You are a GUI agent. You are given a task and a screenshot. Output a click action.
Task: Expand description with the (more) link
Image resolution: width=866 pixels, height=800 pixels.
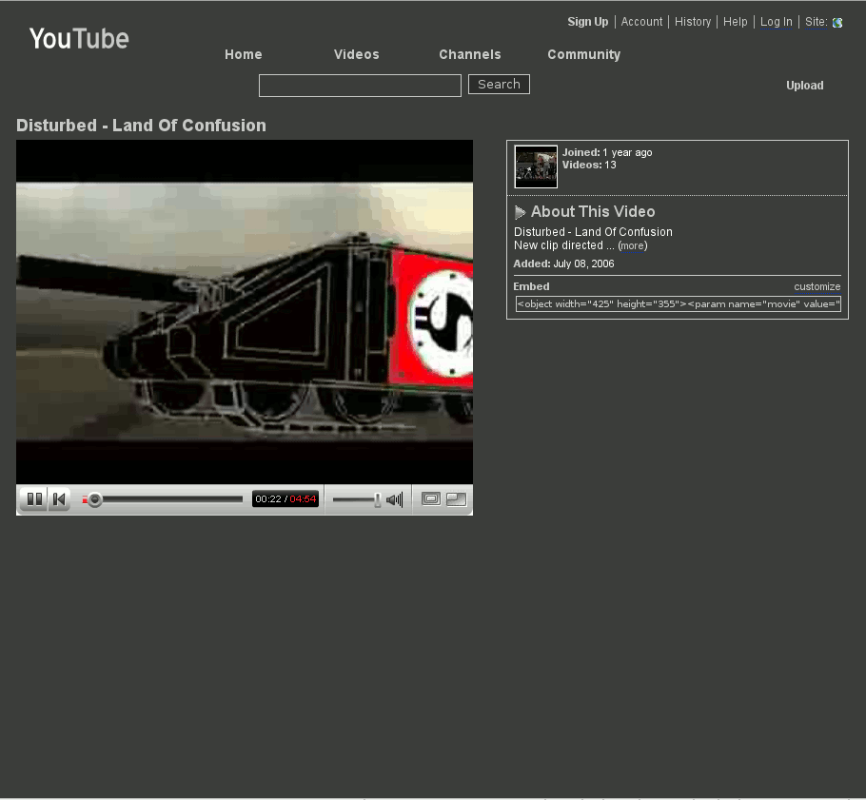coord(633,245)
